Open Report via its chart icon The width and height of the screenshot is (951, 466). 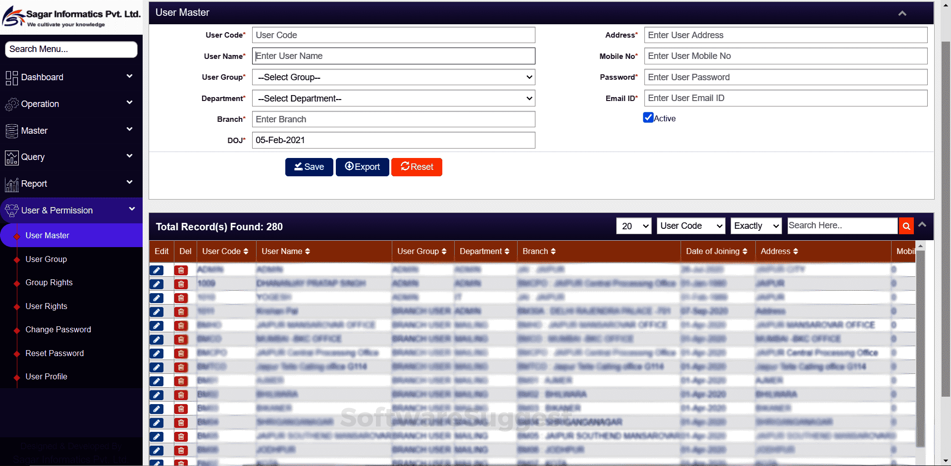(11, 184)
